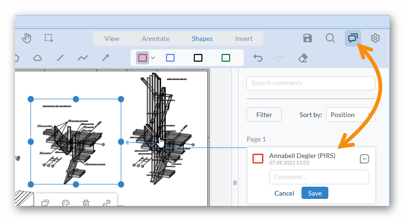Collapse the Annabell Degler comment
The width and height of the screenshot is (405, 221).
[x=364, y=159]
